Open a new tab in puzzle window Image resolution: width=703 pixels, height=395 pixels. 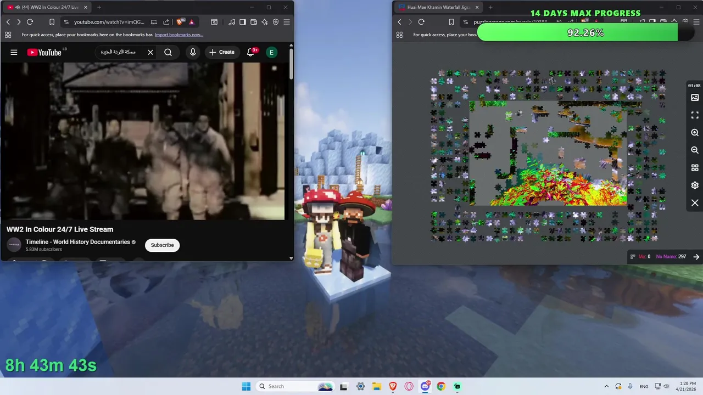(x=490, y=7)
